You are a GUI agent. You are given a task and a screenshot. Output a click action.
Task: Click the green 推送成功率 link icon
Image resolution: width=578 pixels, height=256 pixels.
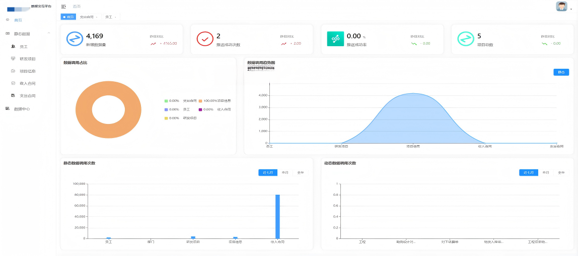coord(335,39)
